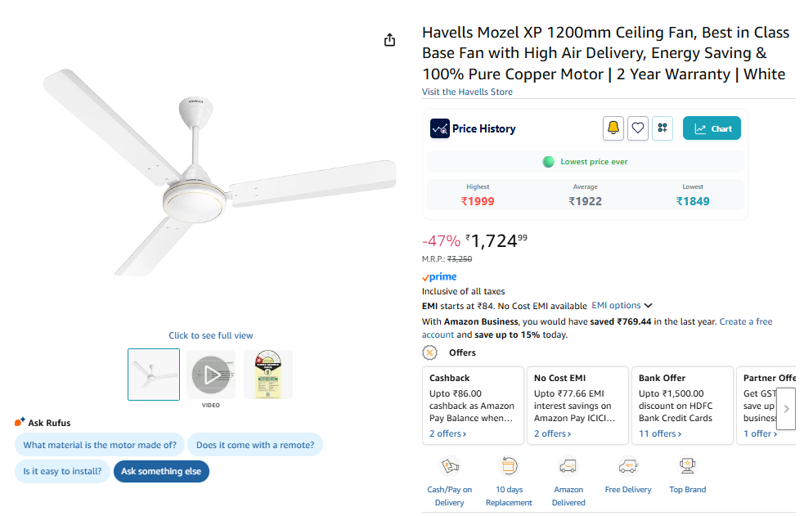The height and width of the screenshot is (516, 804).
Task: Expand the EMI options dropdown
Action: 622,306
